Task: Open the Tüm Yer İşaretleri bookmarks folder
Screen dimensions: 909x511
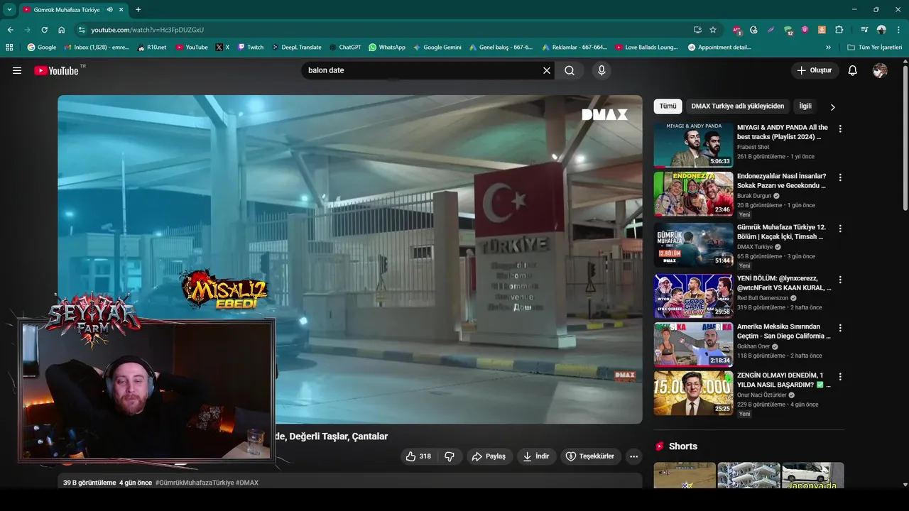Action: pyautogui.click(x=875, y=48)
